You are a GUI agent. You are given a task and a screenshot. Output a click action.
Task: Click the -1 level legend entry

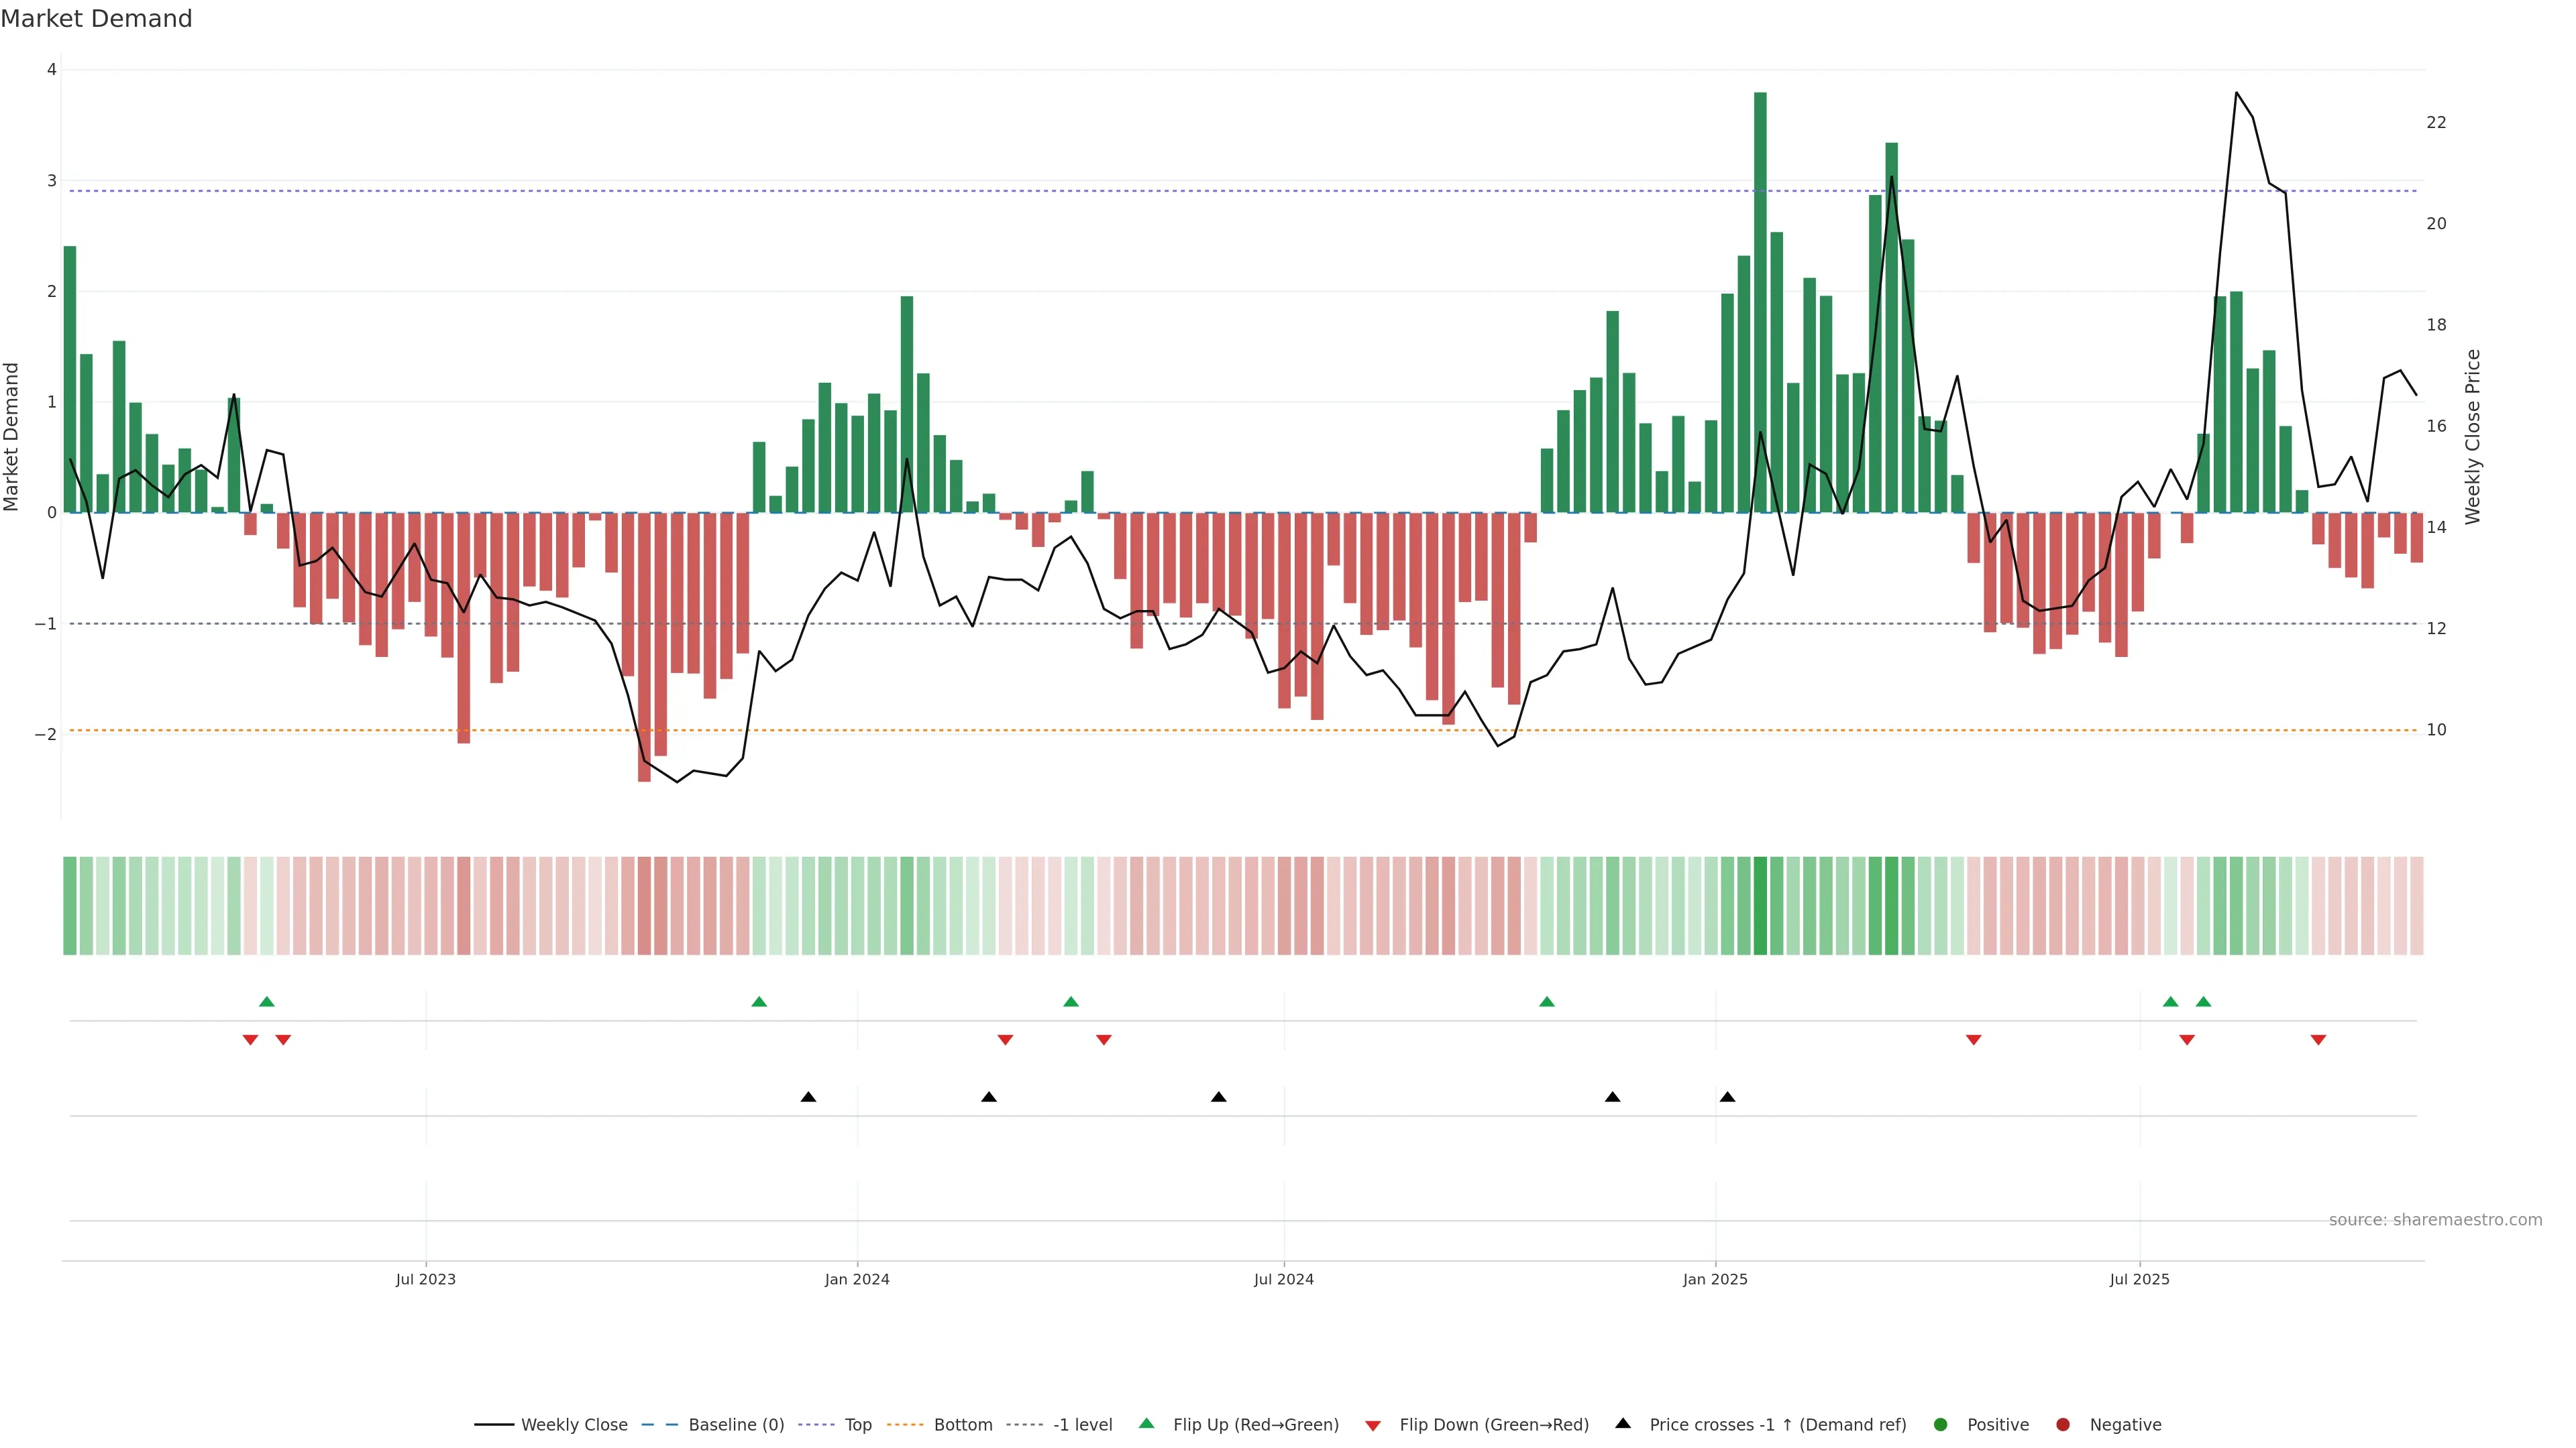pos(1082,1425)
